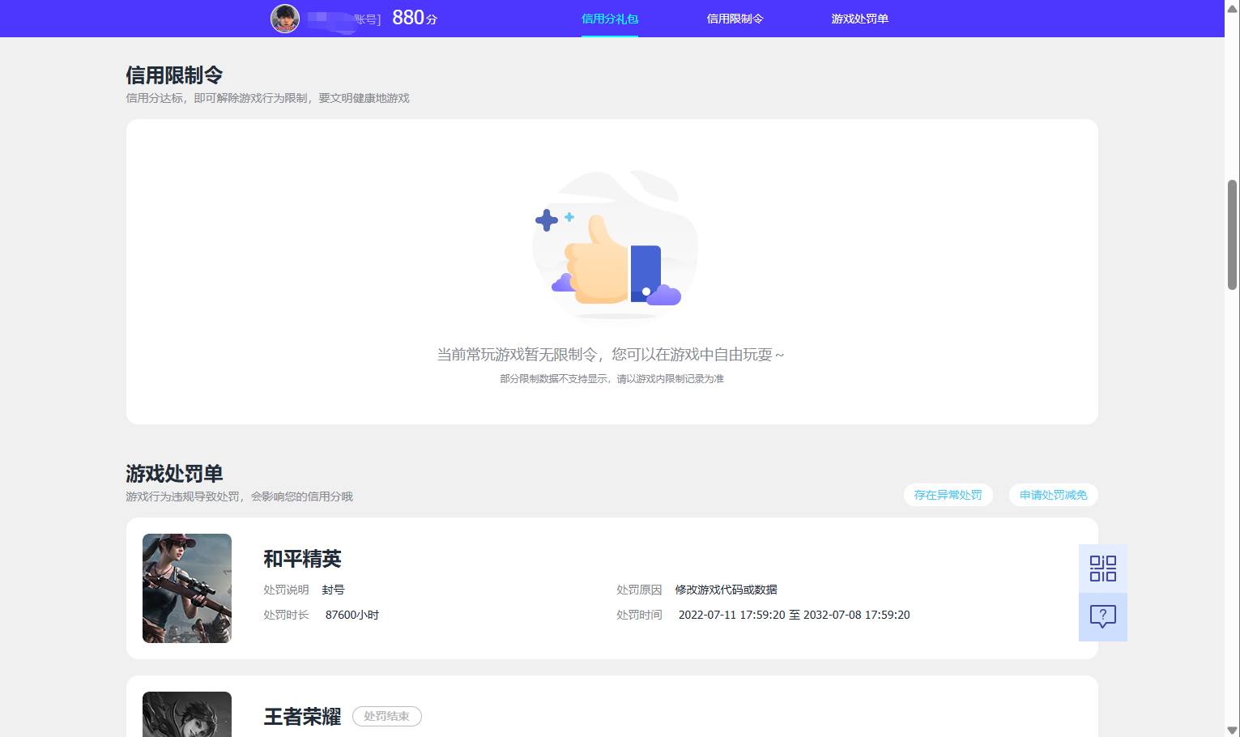Click the 部分限制数据不支持显示 note
This screenshot has width=1240, height=737.
coord(611,378)
